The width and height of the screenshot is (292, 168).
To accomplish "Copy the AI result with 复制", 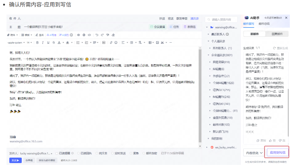I will pyautogui.click(x=261, y=140).
